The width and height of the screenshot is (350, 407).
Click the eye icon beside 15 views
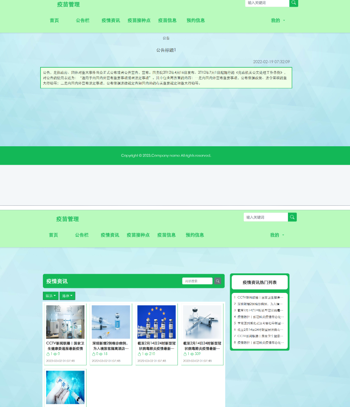pos(101,354)
